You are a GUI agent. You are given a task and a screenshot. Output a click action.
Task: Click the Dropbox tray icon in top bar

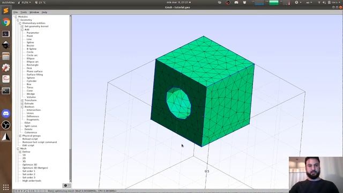(x=244, y=2)
